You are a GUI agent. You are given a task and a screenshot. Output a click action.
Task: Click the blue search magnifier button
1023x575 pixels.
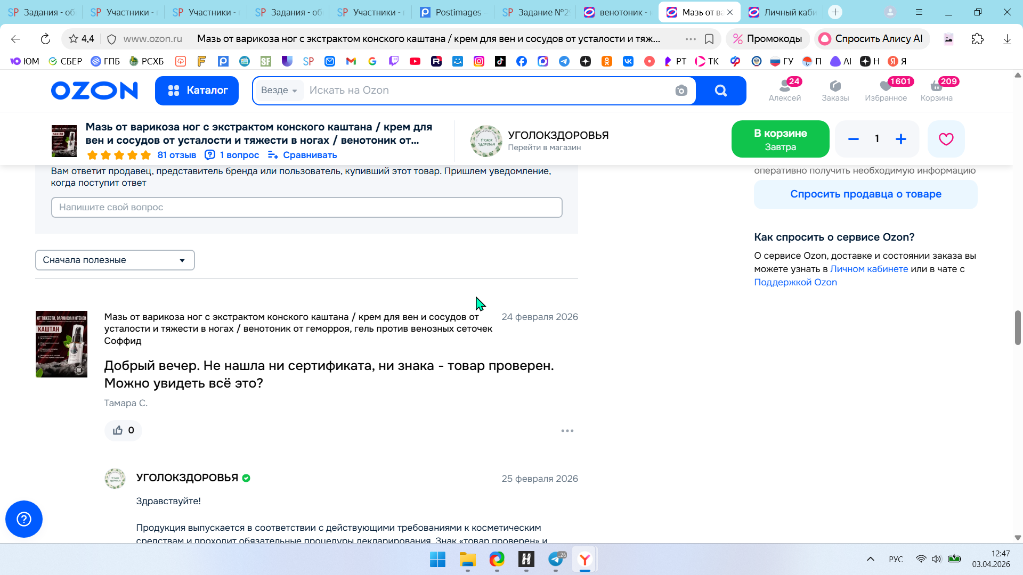tap(720, 91)
